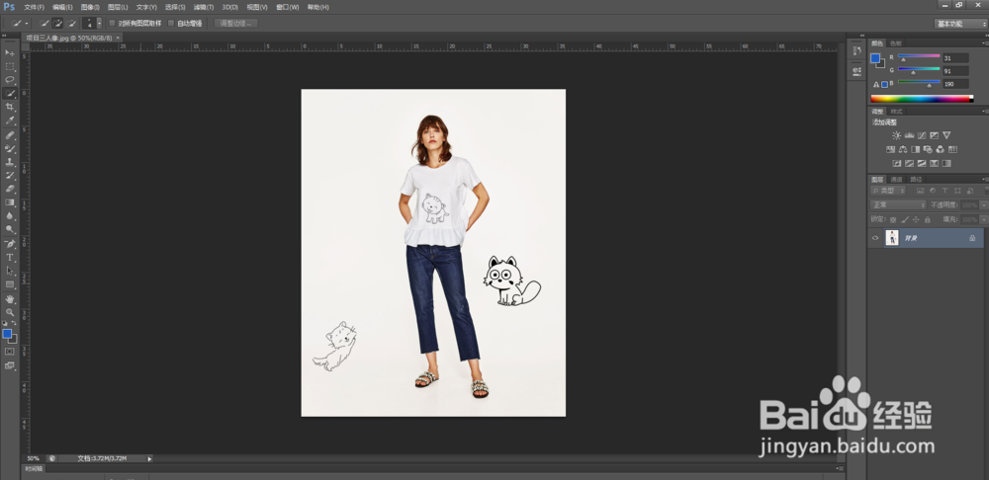
Task: Click the 调整边缘... button
Action: (x=236, y=24)
